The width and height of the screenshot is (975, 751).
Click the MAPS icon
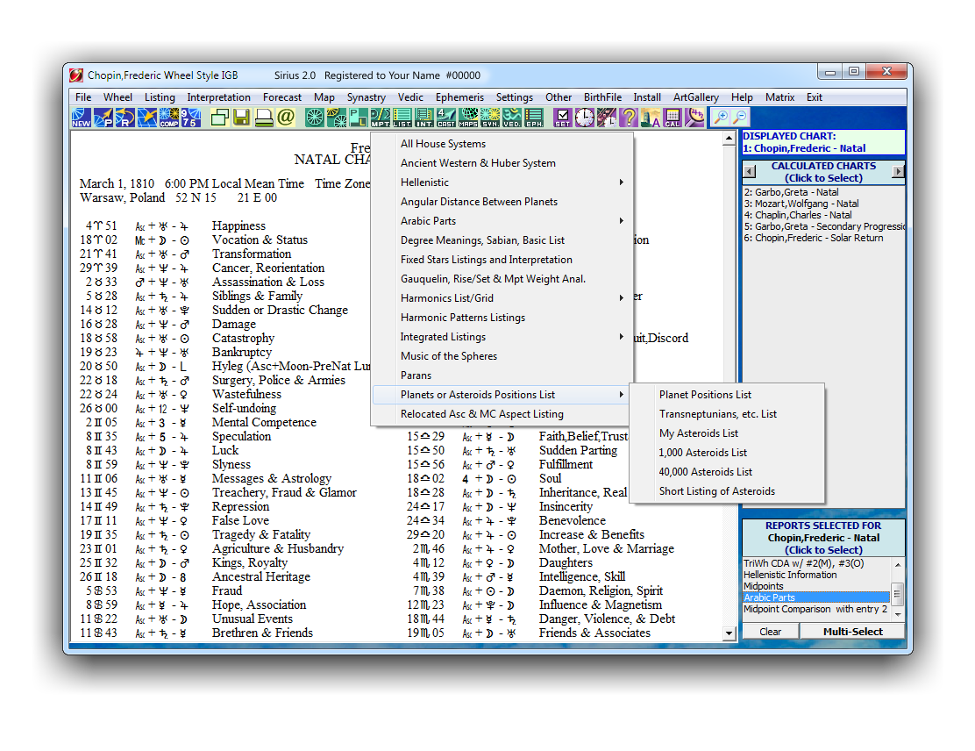tap(468, 117)
